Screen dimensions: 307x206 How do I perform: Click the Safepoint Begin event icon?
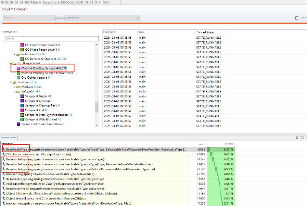pyautogui.click(x=22, y=96)
